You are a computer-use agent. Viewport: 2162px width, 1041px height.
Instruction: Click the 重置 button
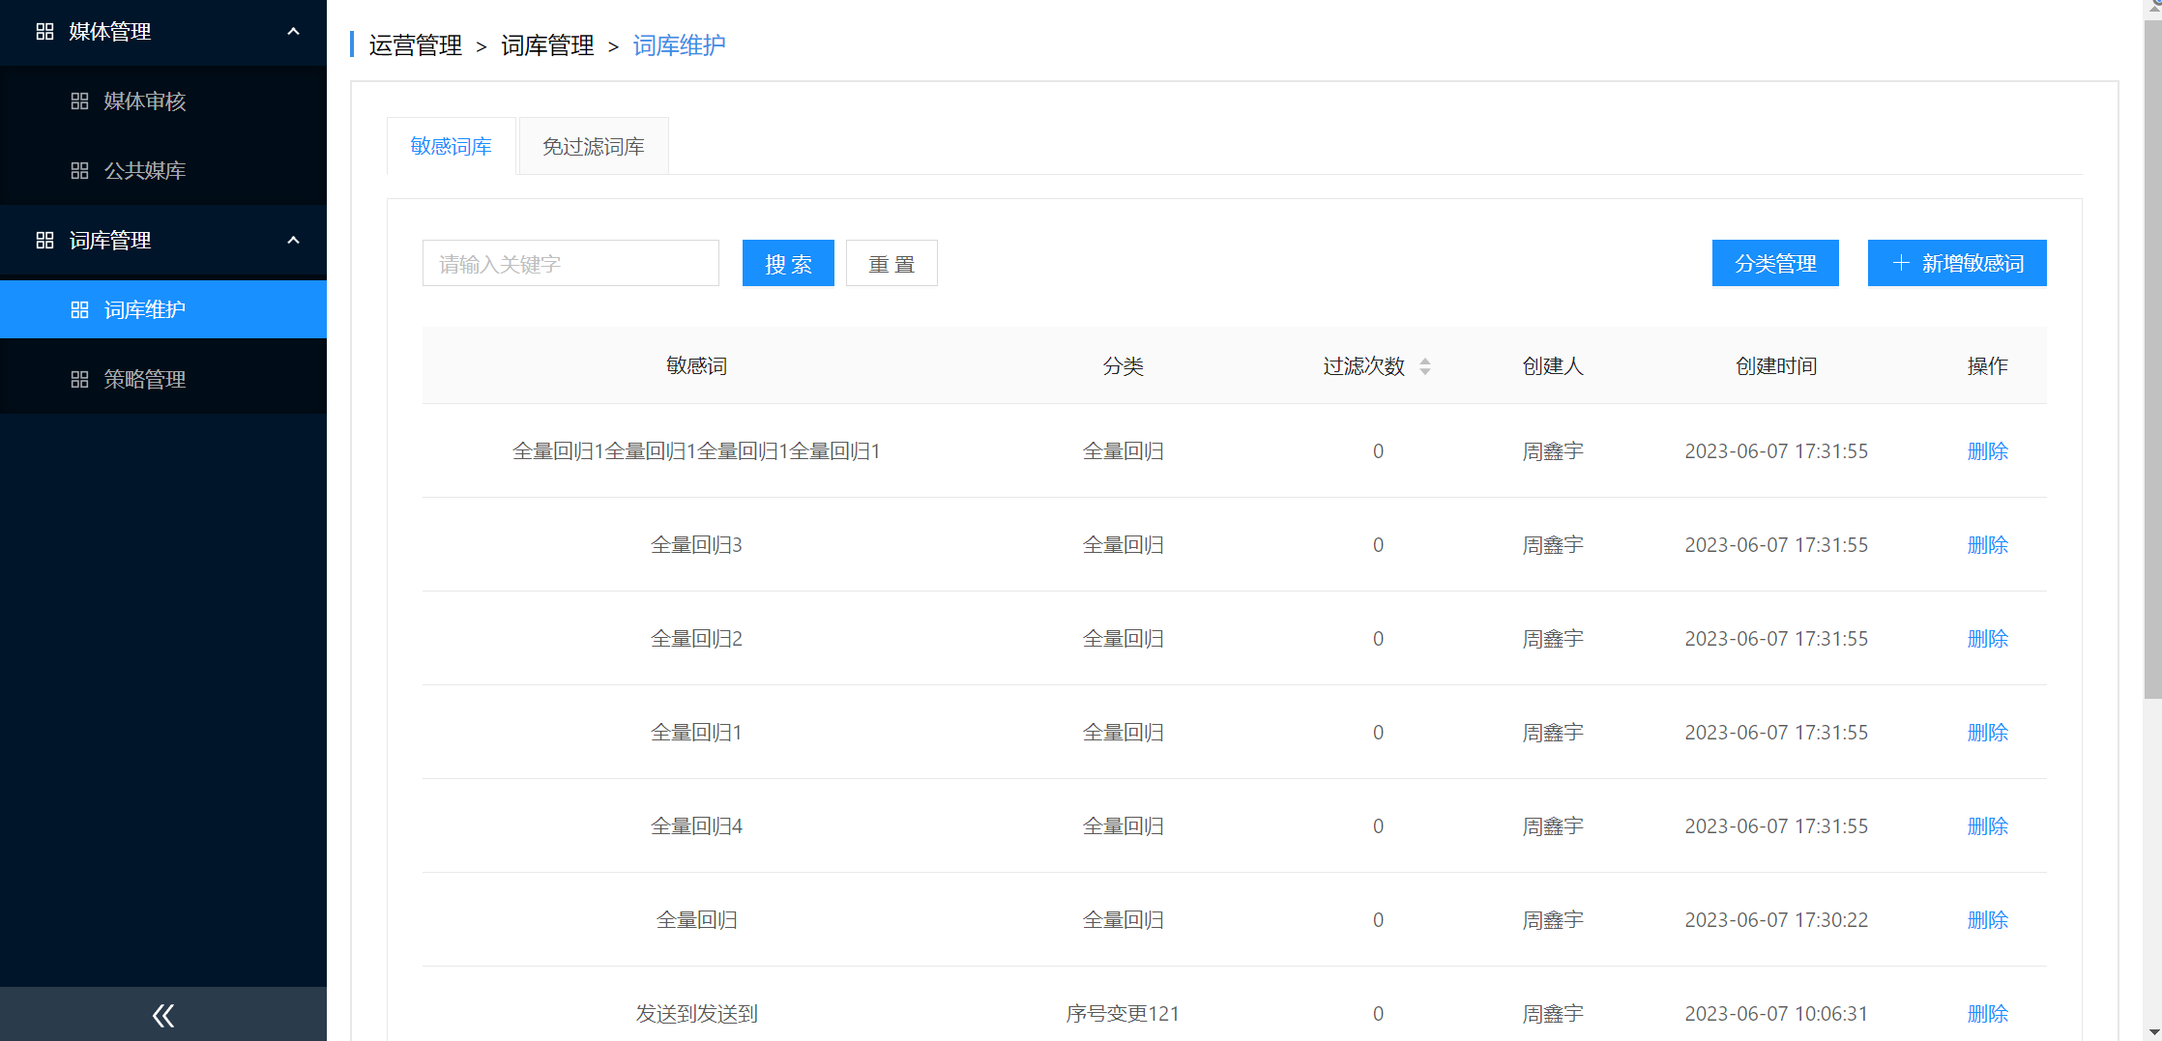(x=891, y=263)
